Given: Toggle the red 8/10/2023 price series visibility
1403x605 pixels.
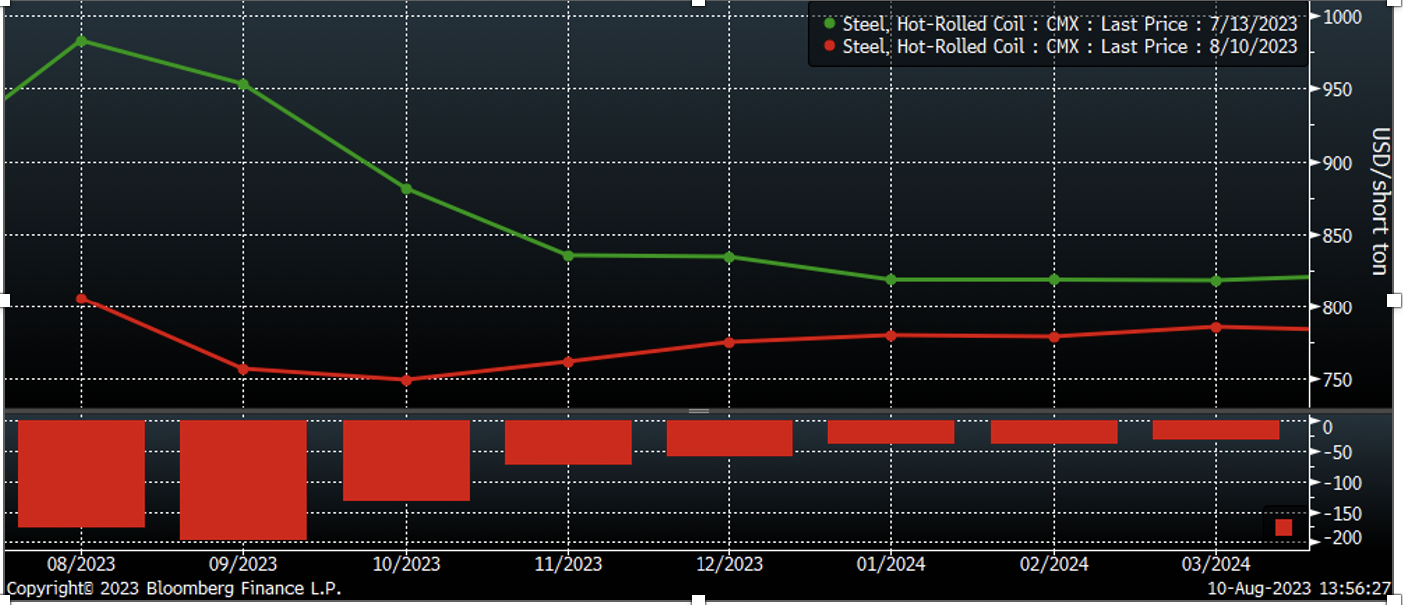Looking at the screenshot, I should click(x=828, y=47).
